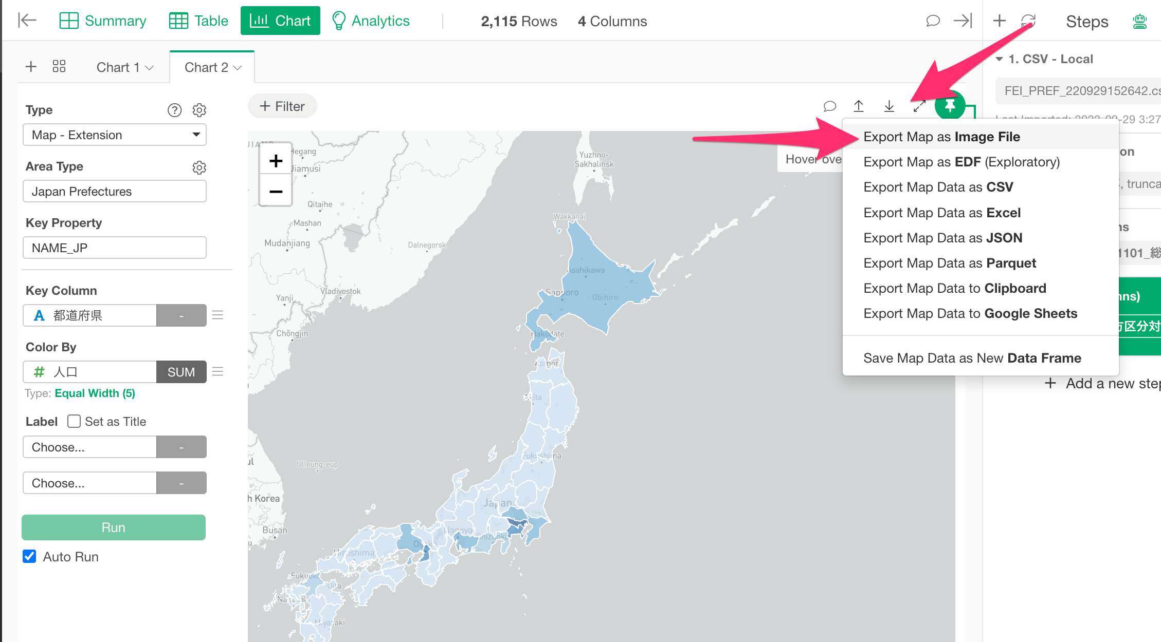Click the chart comment bubble icon

pyautogui.click(x=829, y=106)
